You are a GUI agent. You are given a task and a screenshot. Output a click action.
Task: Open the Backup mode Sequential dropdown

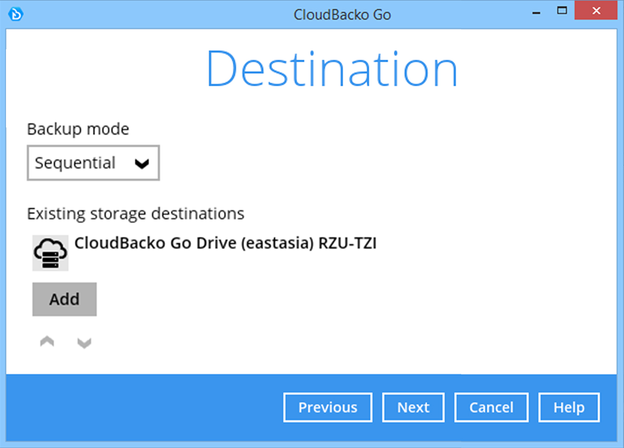(x=93, y=163)
